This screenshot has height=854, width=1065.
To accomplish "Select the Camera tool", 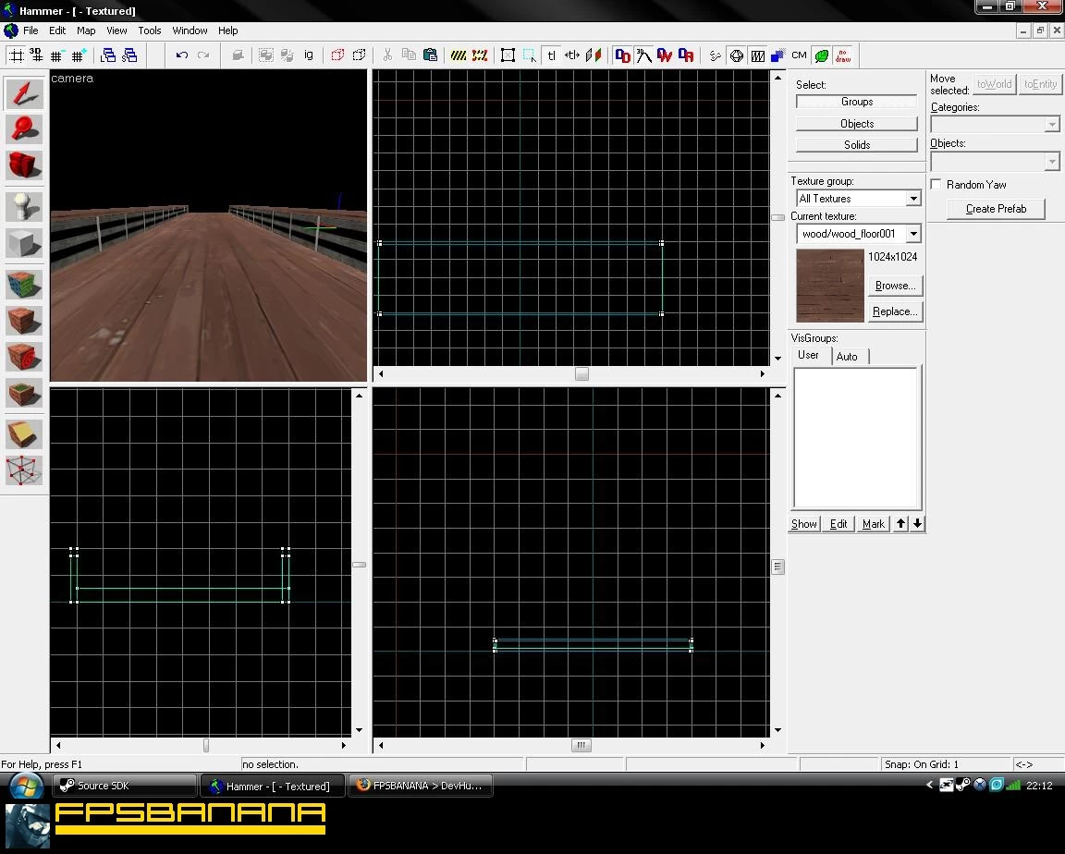I will pos(24,165).
